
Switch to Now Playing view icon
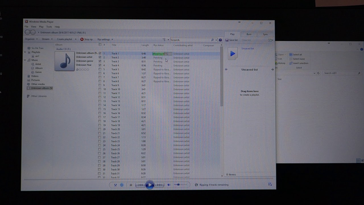click(270, 184)
